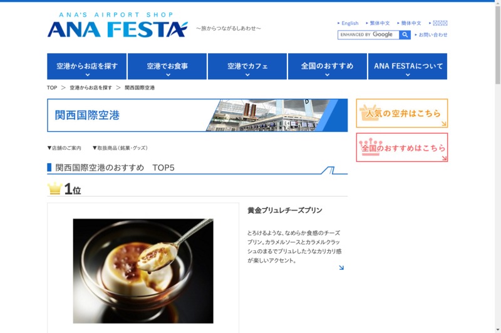Click the arrow icon beside the pudding description

pyautogui.click(x=341, y=267)
